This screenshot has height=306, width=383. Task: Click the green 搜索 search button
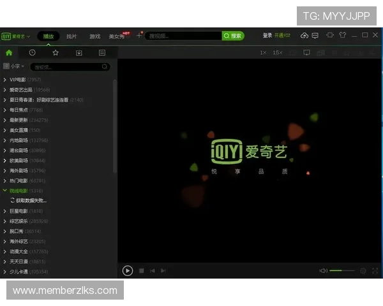(233, 36)
